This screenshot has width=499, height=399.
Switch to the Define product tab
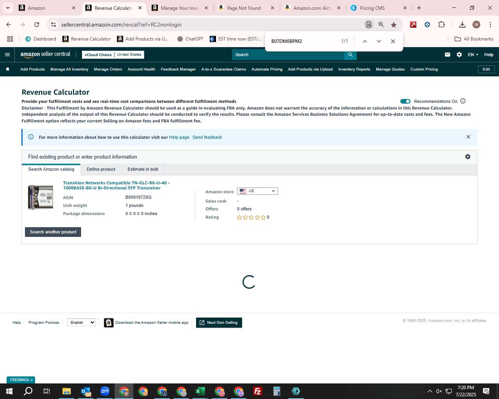pyautogui.click(x=101, y=169)
